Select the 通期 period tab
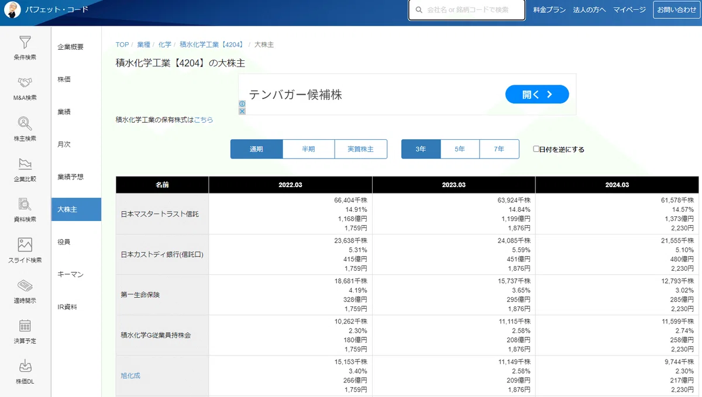 pos(256,149)
